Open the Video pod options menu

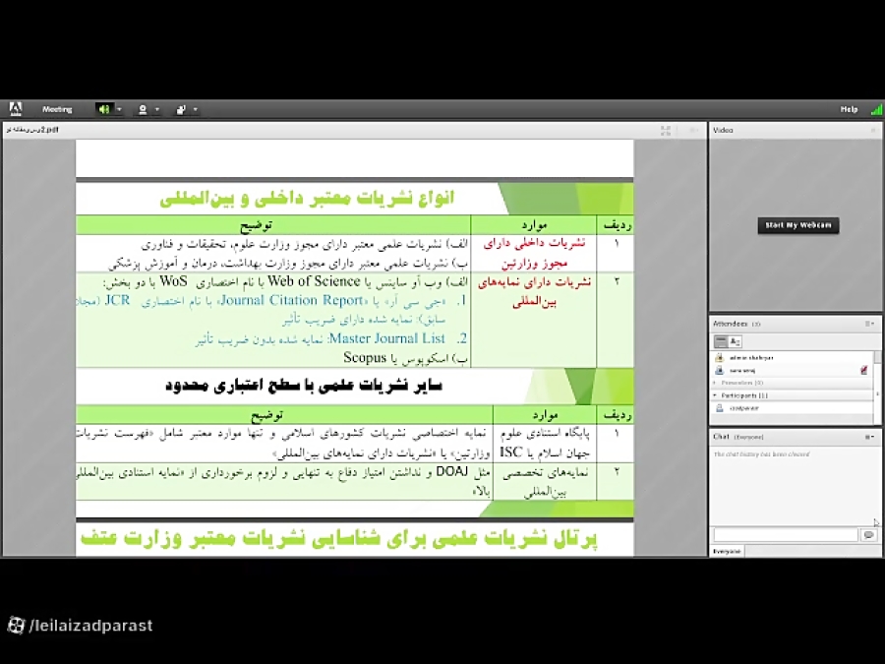(872, 131)
